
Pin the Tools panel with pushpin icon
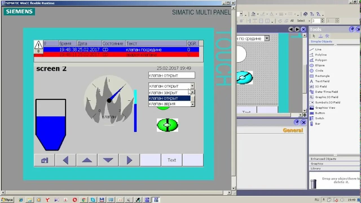point(352,29)
